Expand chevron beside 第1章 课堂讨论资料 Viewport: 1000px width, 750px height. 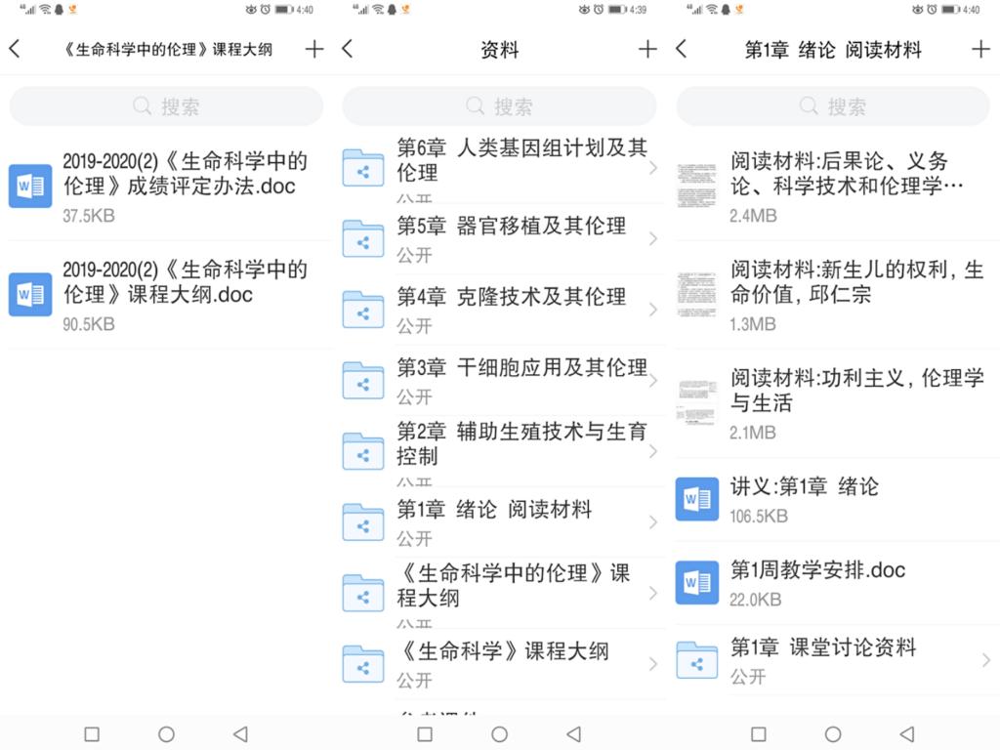[986, 661]
